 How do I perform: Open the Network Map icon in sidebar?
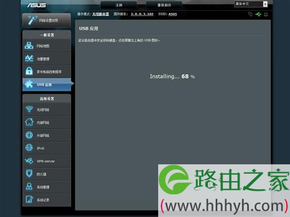pos(29,46)
